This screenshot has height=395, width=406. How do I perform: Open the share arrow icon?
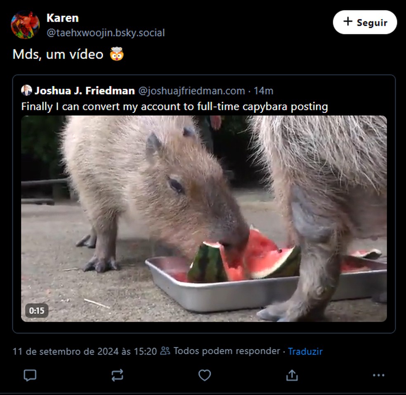point(292,375)
